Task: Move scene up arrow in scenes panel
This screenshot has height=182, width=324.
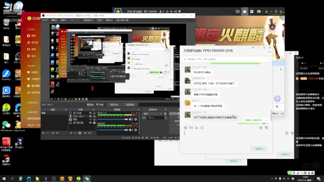Action: (x=53, y=133)
